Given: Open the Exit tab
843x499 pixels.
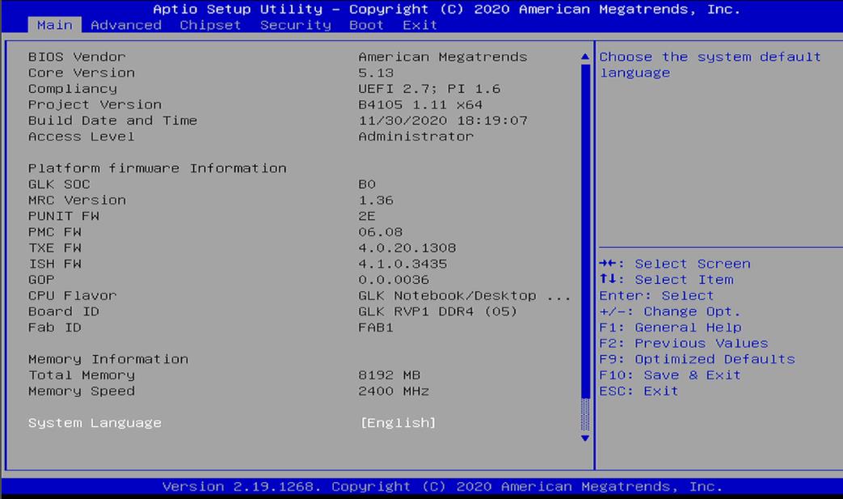Looking at the screenshot, I should [420, 25].
